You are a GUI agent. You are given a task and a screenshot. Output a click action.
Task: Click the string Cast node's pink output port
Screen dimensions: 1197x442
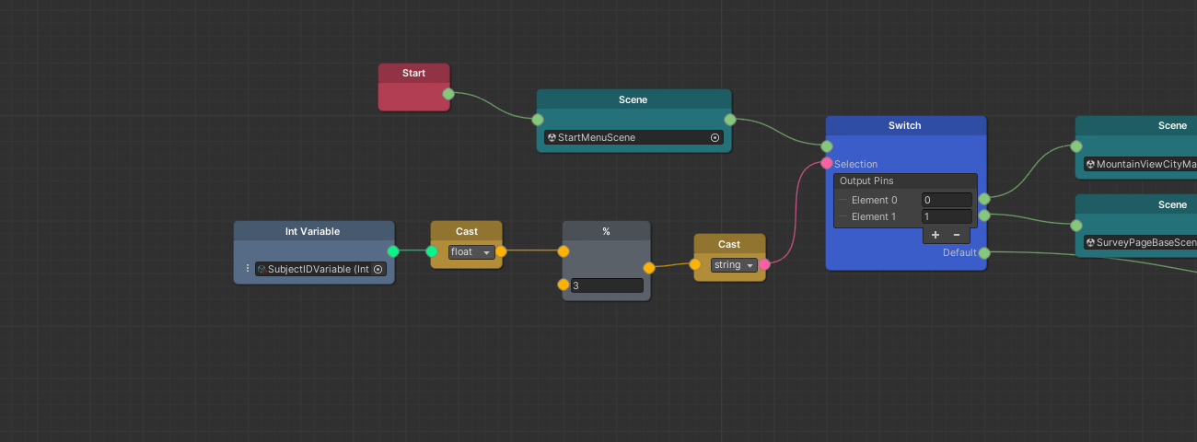764,264
